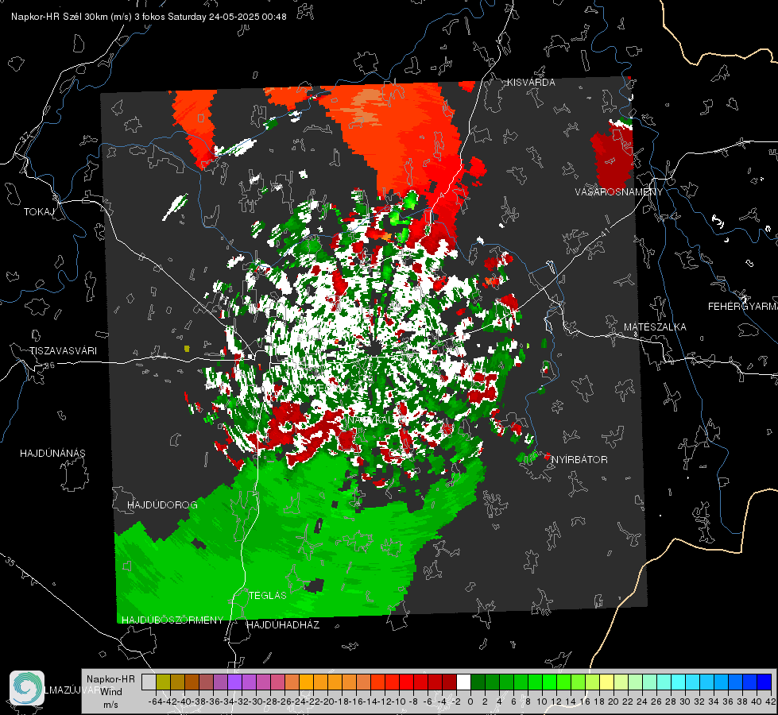
Task: Click the TISZAVASVÁRI city label
Action: point(63,351)
